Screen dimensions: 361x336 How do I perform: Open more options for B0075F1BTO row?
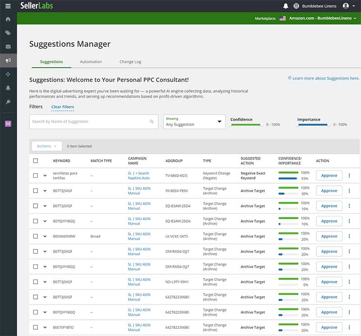click(x=349, y=327)
